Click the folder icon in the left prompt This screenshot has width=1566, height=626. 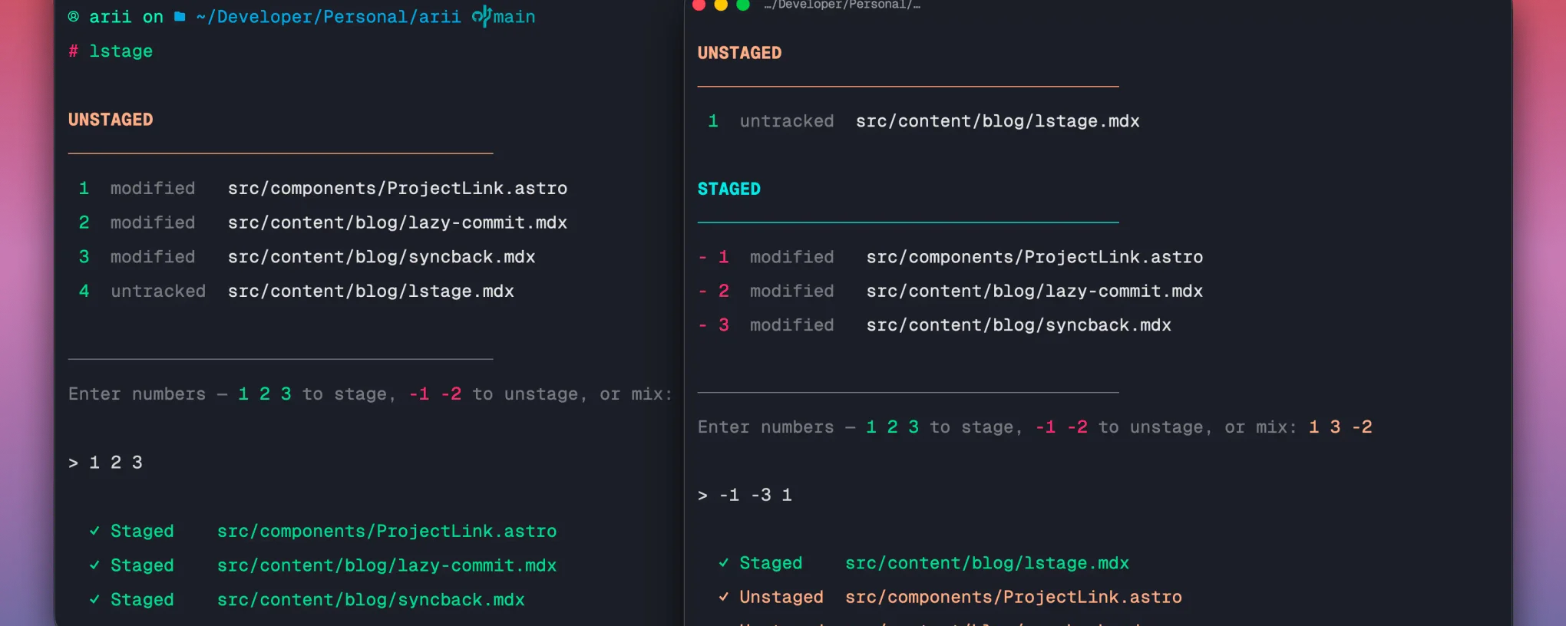tap(180, 16)
